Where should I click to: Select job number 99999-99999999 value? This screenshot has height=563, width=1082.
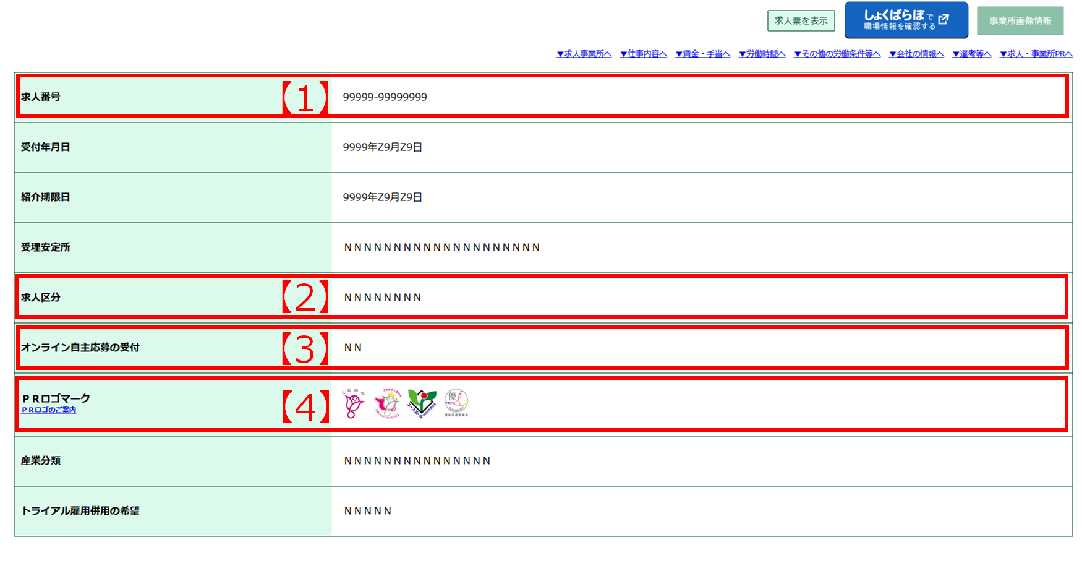click(x=385, y=97)
